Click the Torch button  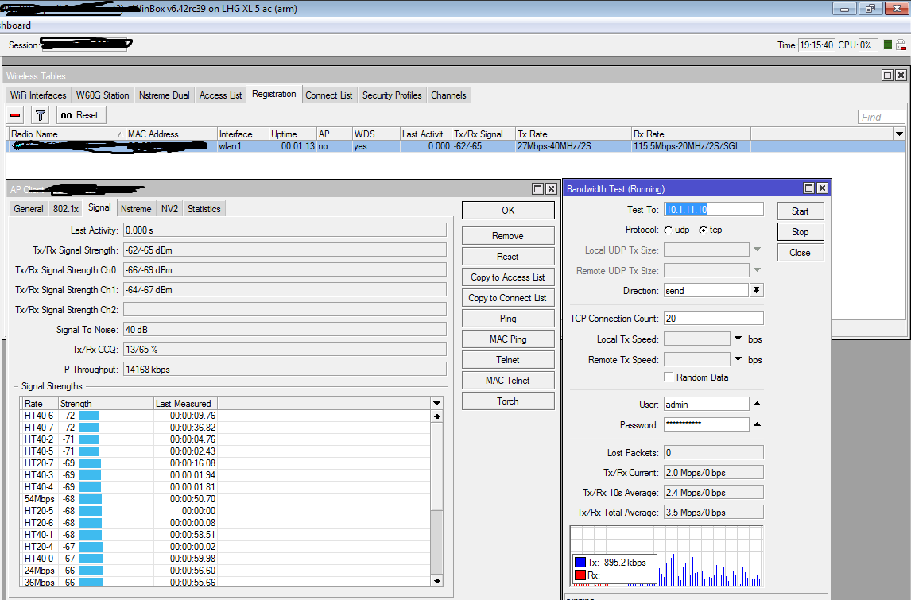tap(508, 401)
